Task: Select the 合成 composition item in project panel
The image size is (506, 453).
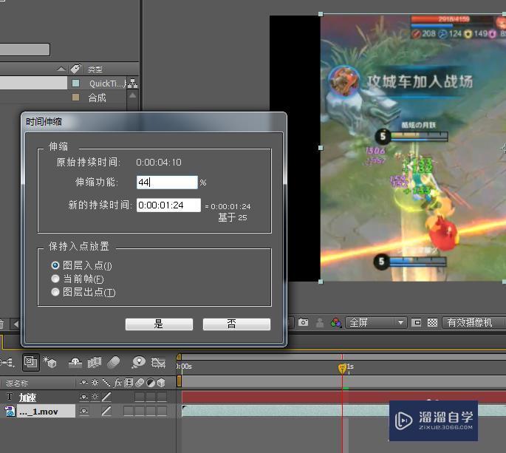Action: point(97,98)
